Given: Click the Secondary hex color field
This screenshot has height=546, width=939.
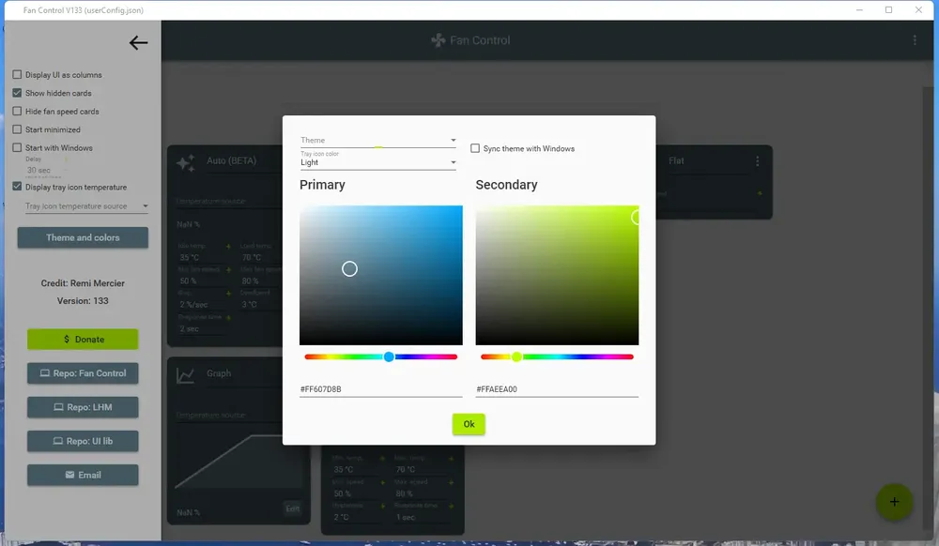Looking at the screenshot, I should 557,389.
